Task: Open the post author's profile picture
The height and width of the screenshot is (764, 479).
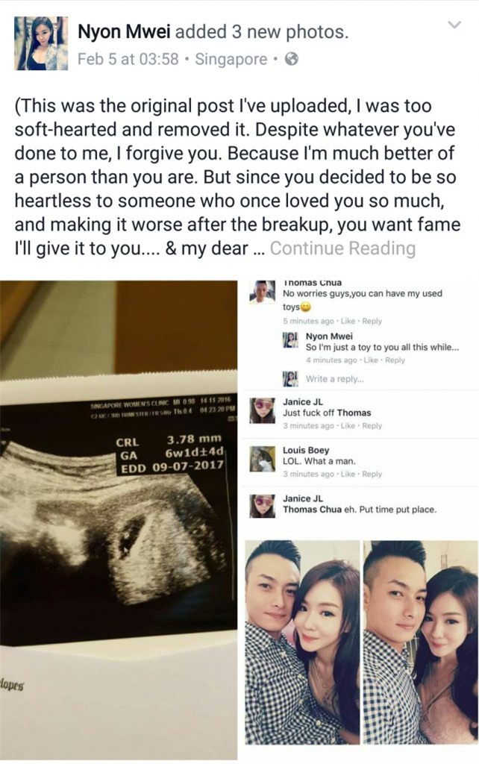Action: pyautogui.click(x=41, y=43)
